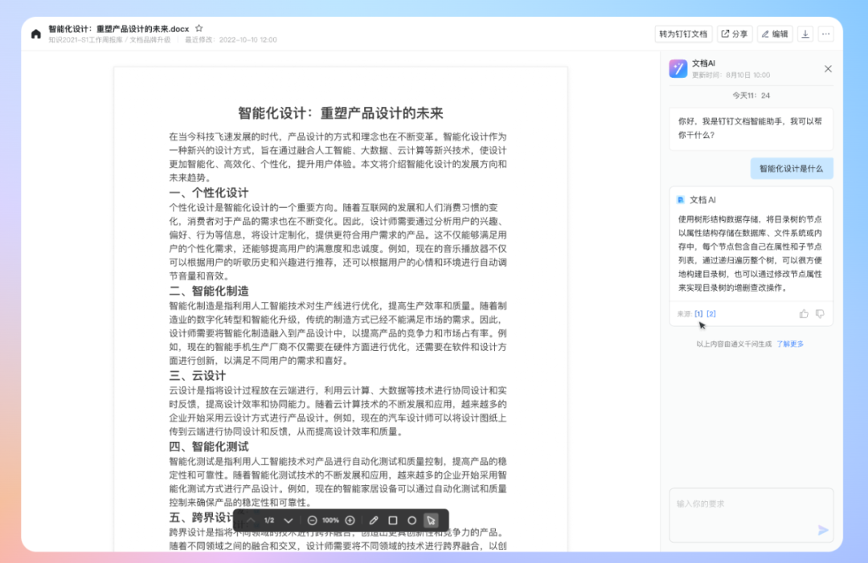Click the home icon in the header
The height and width of the screenshot is (563, 868).
pos(36,34)
